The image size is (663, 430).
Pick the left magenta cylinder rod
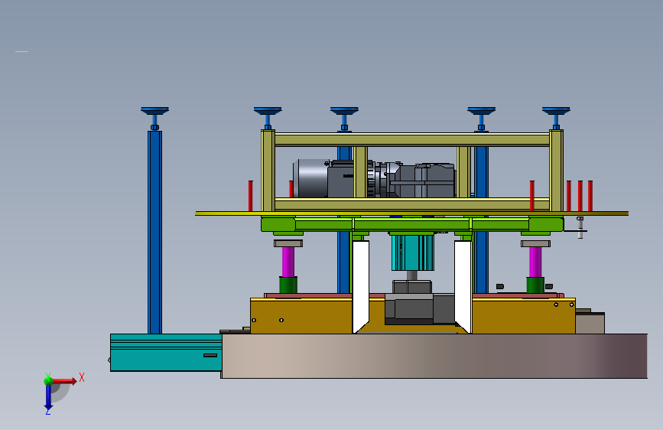coord(288,262)
